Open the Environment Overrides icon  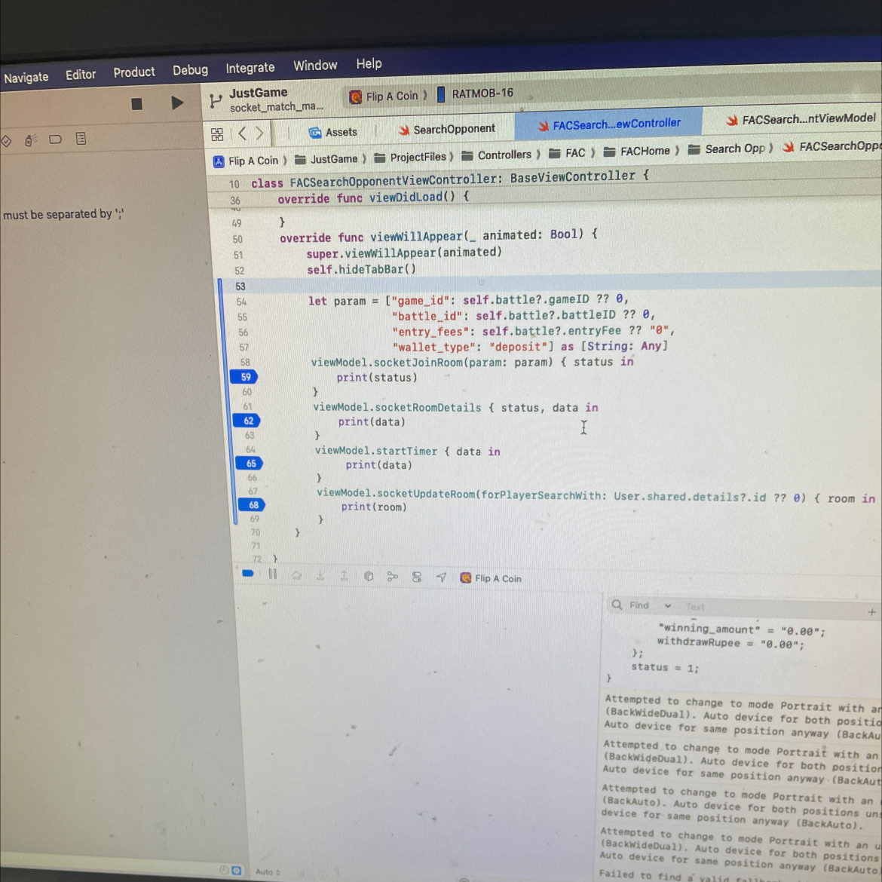417,577
